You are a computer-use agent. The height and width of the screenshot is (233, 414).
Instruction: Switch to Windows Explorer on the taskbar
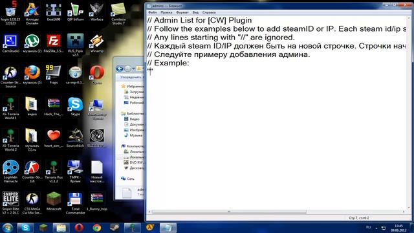(x=61, y=228)
